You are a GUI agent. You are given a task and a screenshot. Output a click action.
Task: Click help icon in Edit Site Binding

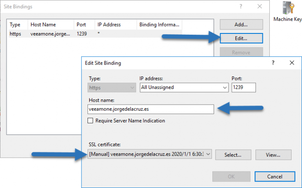coord(273,63)
